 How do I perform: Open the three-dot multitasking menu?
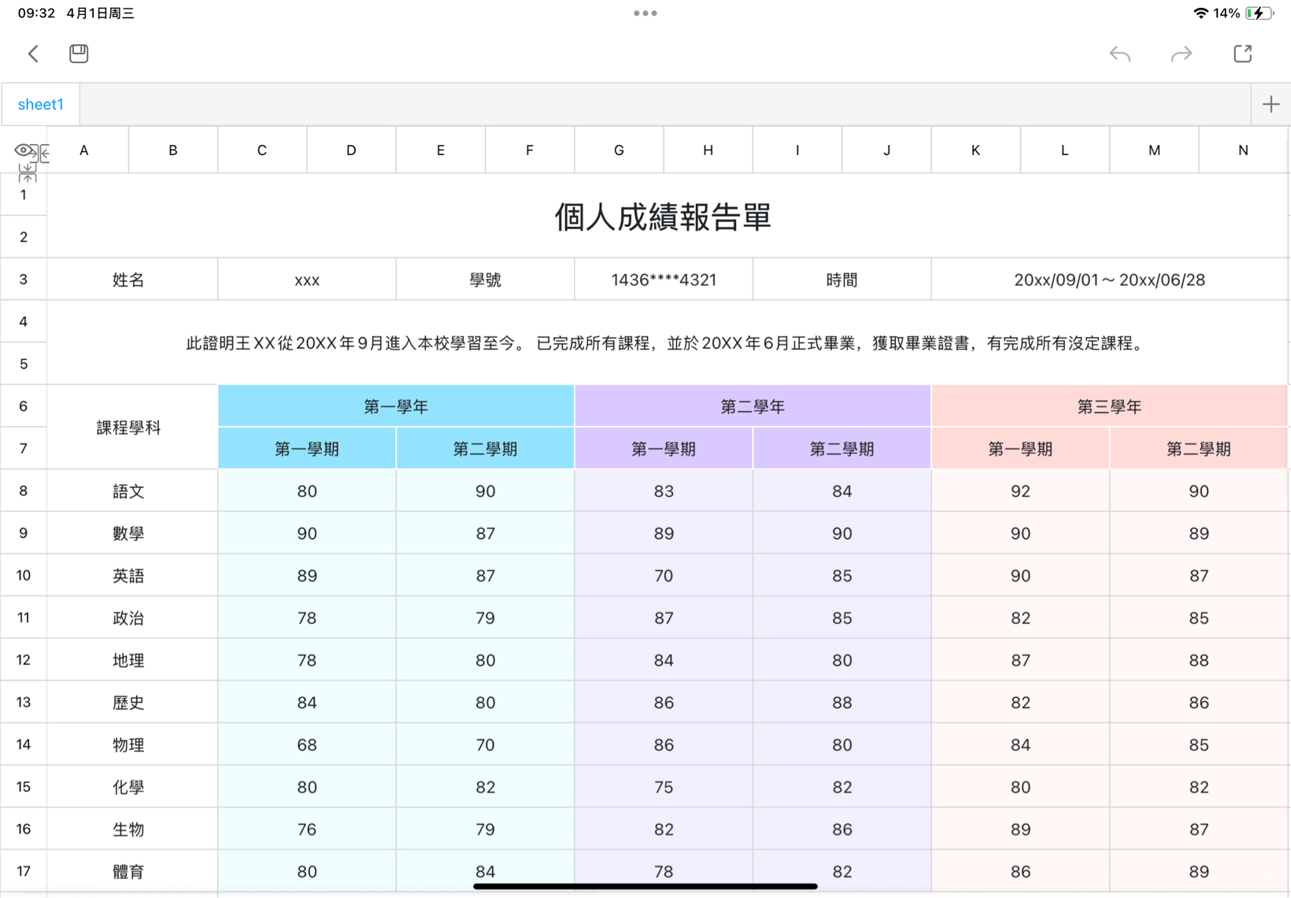645,13
